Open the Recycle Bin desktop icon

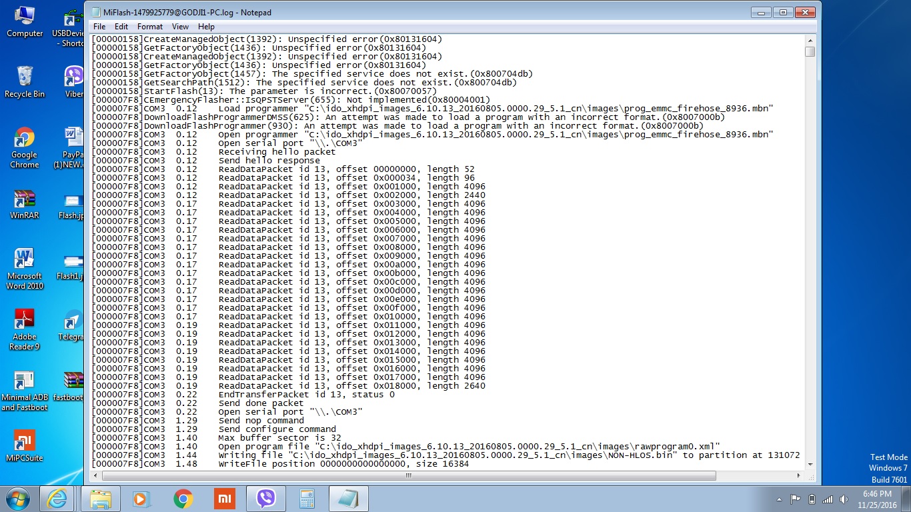click(25, 82)
